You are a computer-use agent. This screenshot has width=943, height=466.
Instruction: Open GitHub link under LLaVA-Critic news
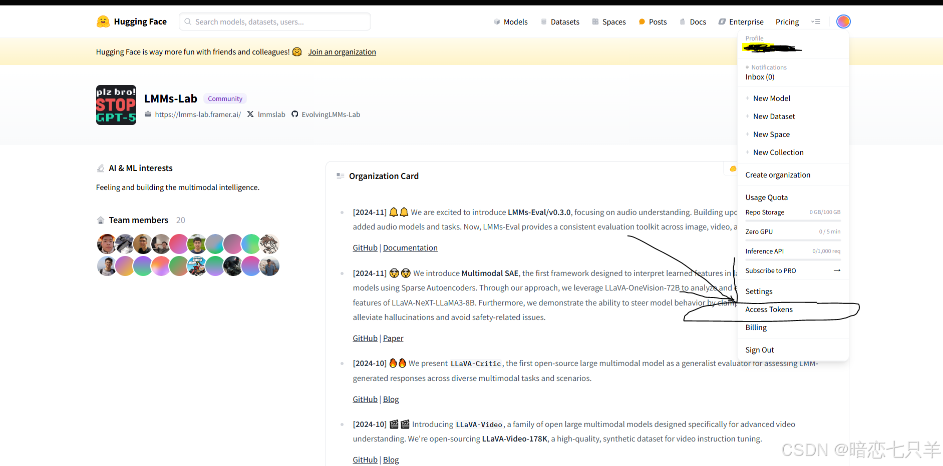coord(365,399)
